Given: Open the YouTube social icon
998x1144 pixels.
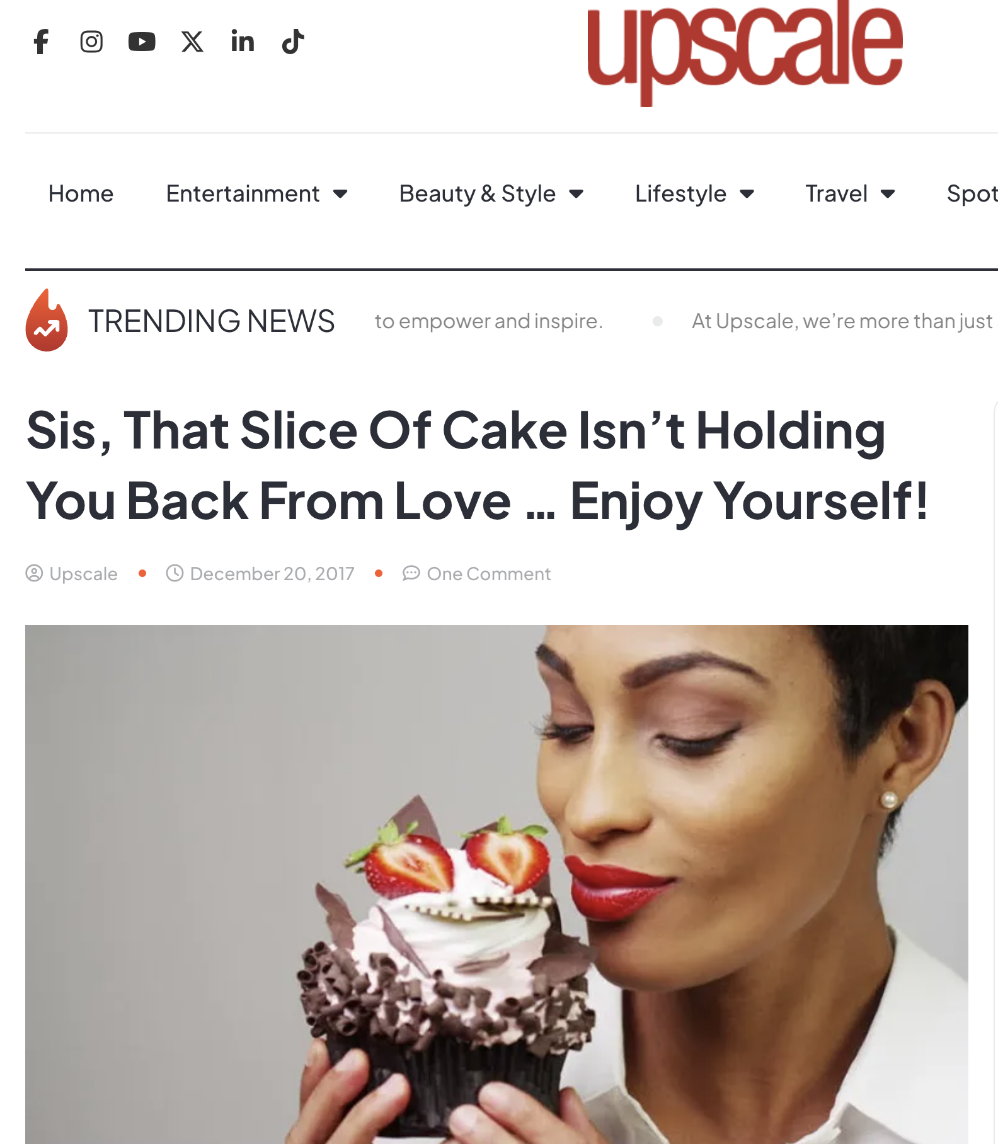Looking at the screenshot, I should click(x=142, y=42).
